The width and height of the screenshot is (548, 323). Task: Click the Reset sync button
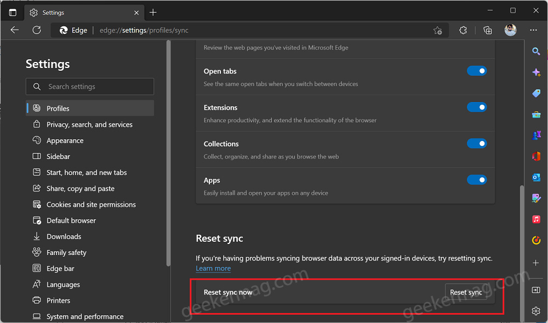[466, 292]
